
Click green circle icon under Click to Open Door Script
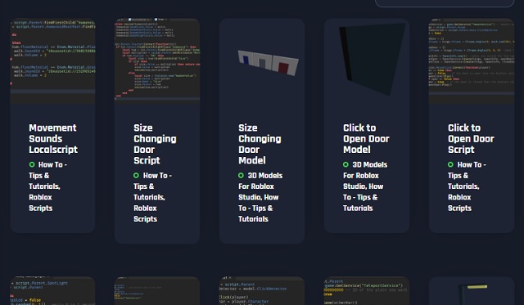450,164
